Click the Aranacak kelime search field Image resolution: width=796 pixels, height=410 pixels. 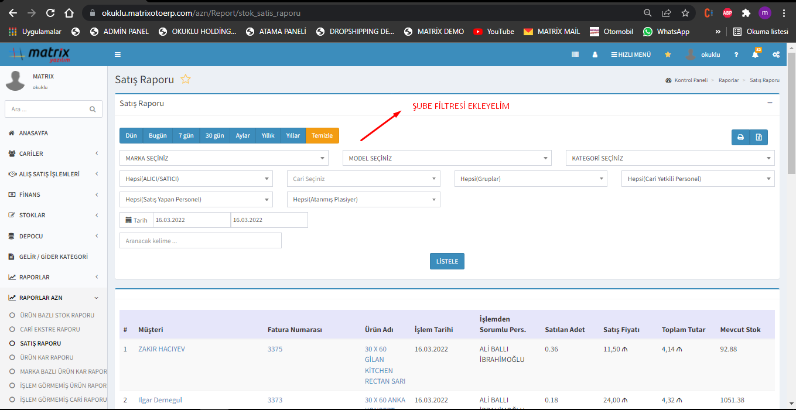click(x=200, y=241)
